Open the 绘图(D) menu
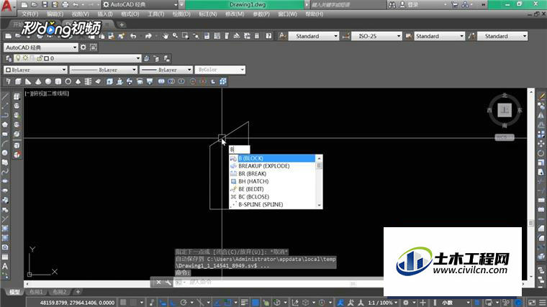The height and width of the screenshot is (307, 547). (181, 14)
